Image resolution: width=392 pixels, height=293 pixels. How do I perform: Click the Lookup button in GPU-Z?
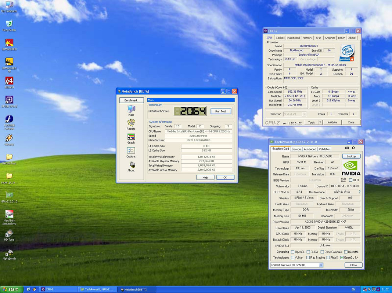[x=351, y=156]
